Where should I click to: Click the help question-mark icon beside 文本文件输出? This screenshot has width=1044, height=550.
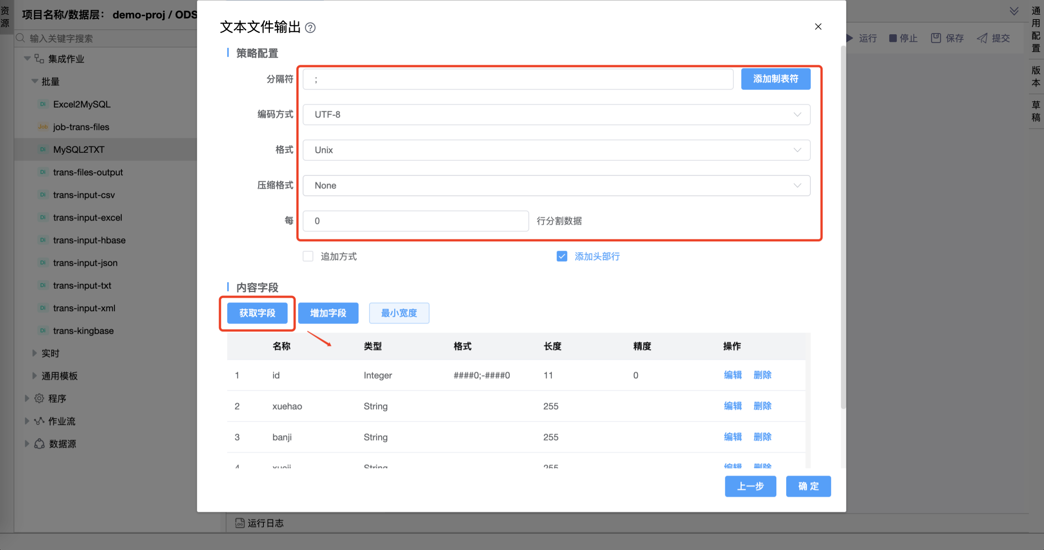pos(310,27)
